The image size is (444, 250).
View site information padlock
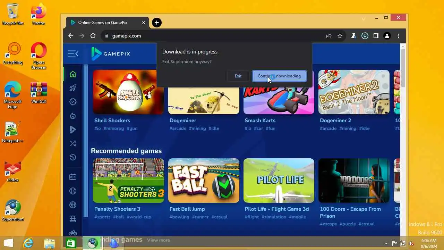tap(106, 36)
